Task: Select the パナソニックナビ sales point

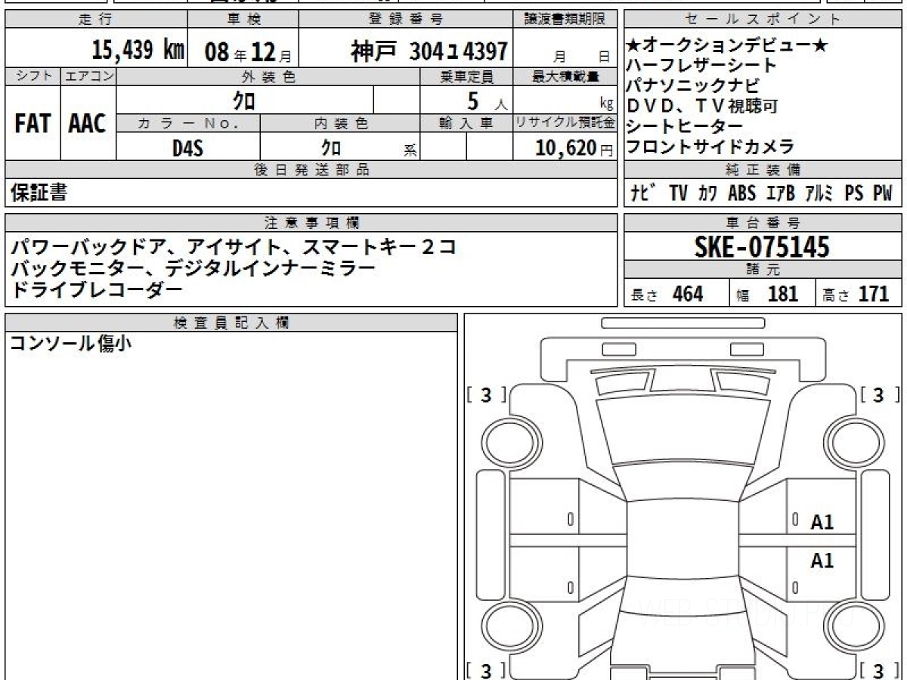Action: [x=693, y=86]
